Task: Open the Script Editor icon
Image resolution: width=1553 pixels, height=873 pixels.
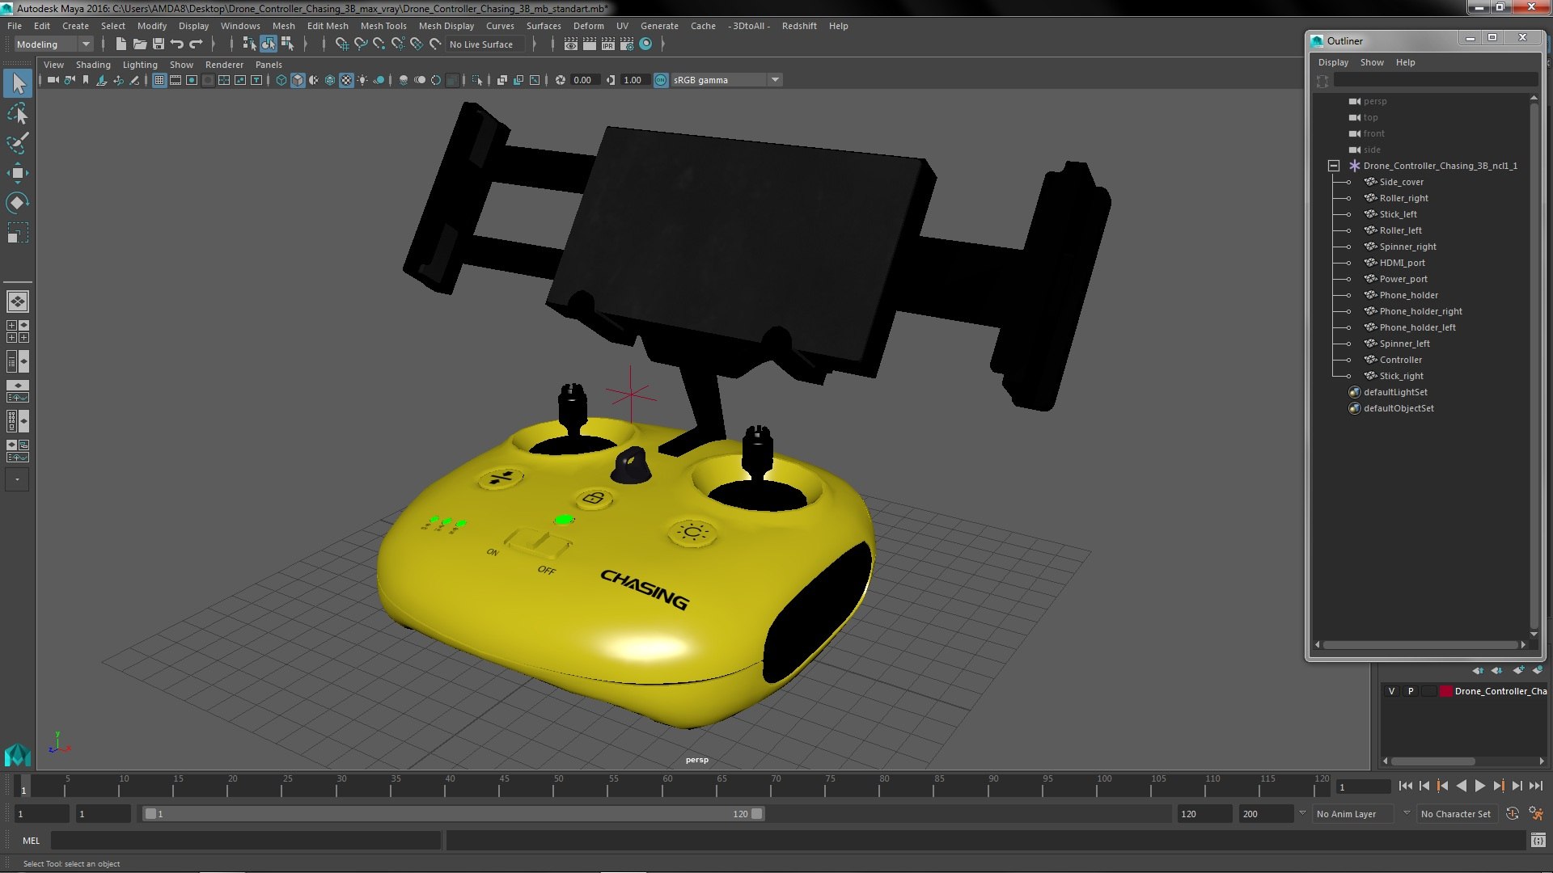Action: pyautogui.click(x=1538, y=841)
